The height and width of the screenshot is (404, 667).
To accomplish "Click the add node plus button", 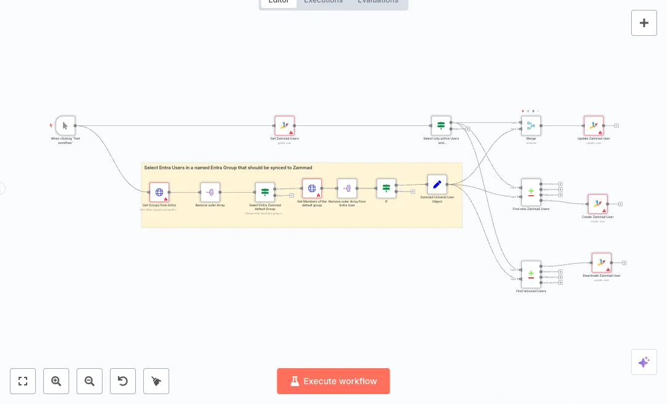I will (644, 23).
